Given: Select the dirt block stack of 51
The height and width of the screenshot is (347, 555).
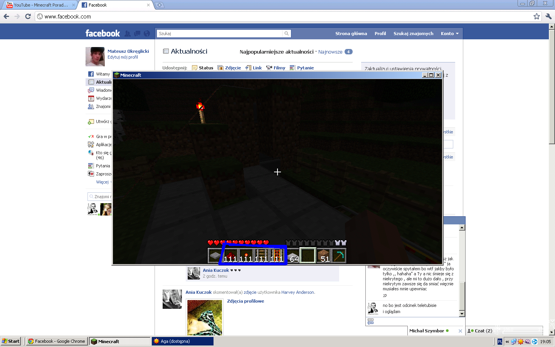Looking at the screenshot, I should click(323, 256).
